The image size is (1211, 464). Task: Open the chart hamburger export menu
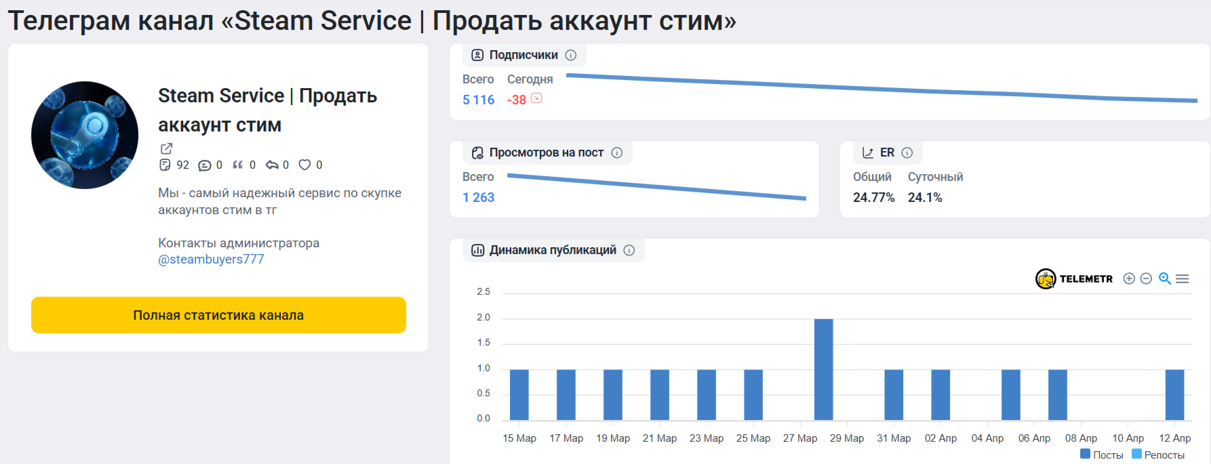[x=1183, y=278]
